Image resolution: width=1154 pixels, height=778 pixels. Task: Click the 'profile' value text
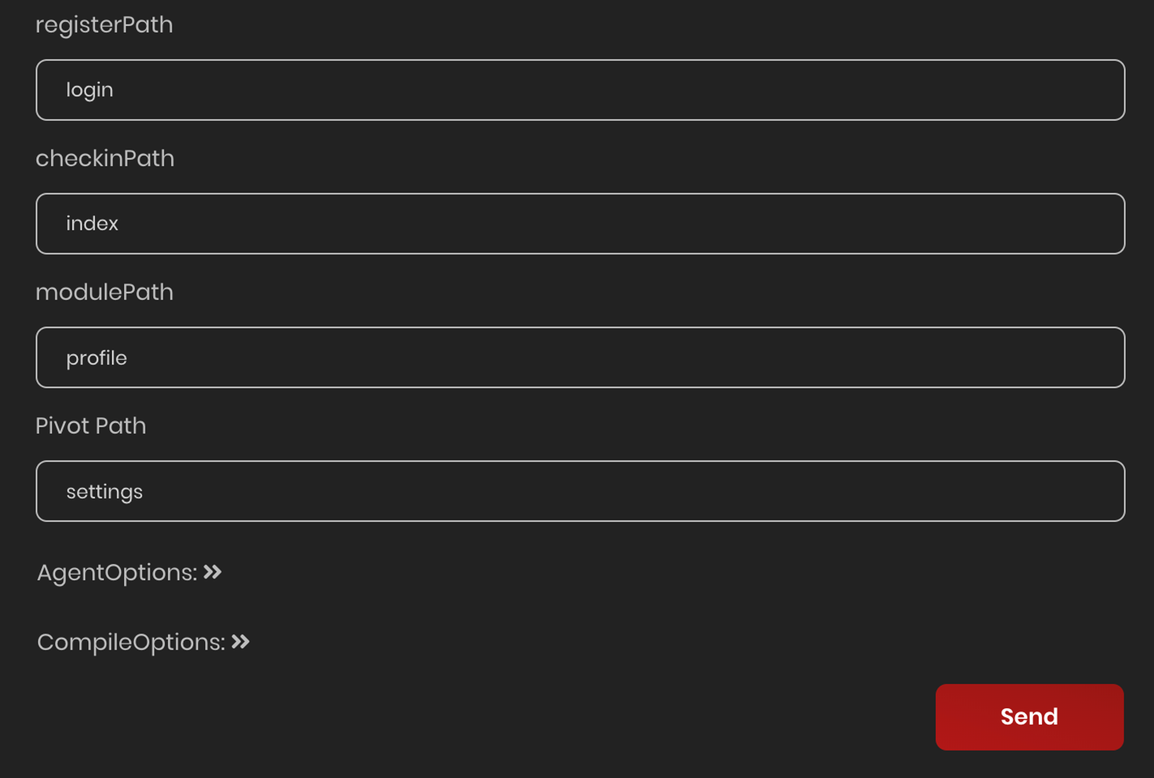point(97,358)
